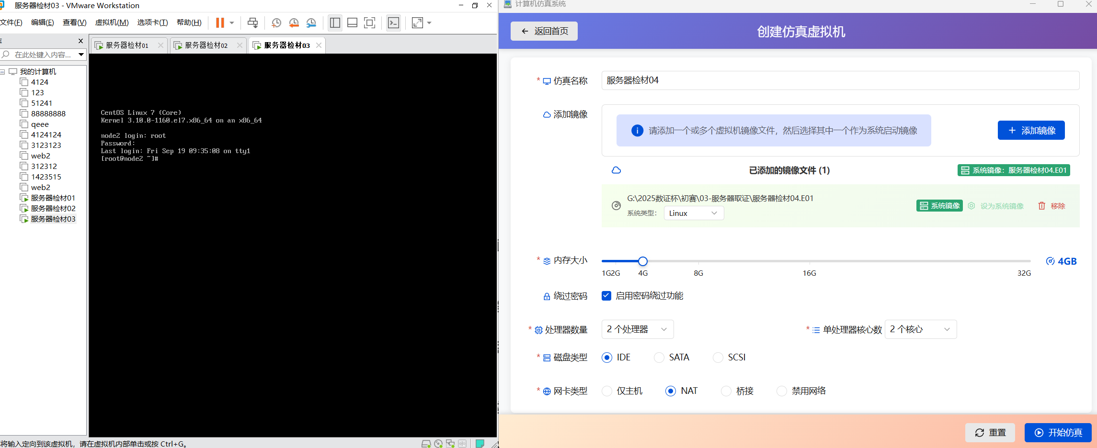Click 设为系统镜像 for the E01 image
The height and width of the screenshot is (448, 1097).
point(995,206)
